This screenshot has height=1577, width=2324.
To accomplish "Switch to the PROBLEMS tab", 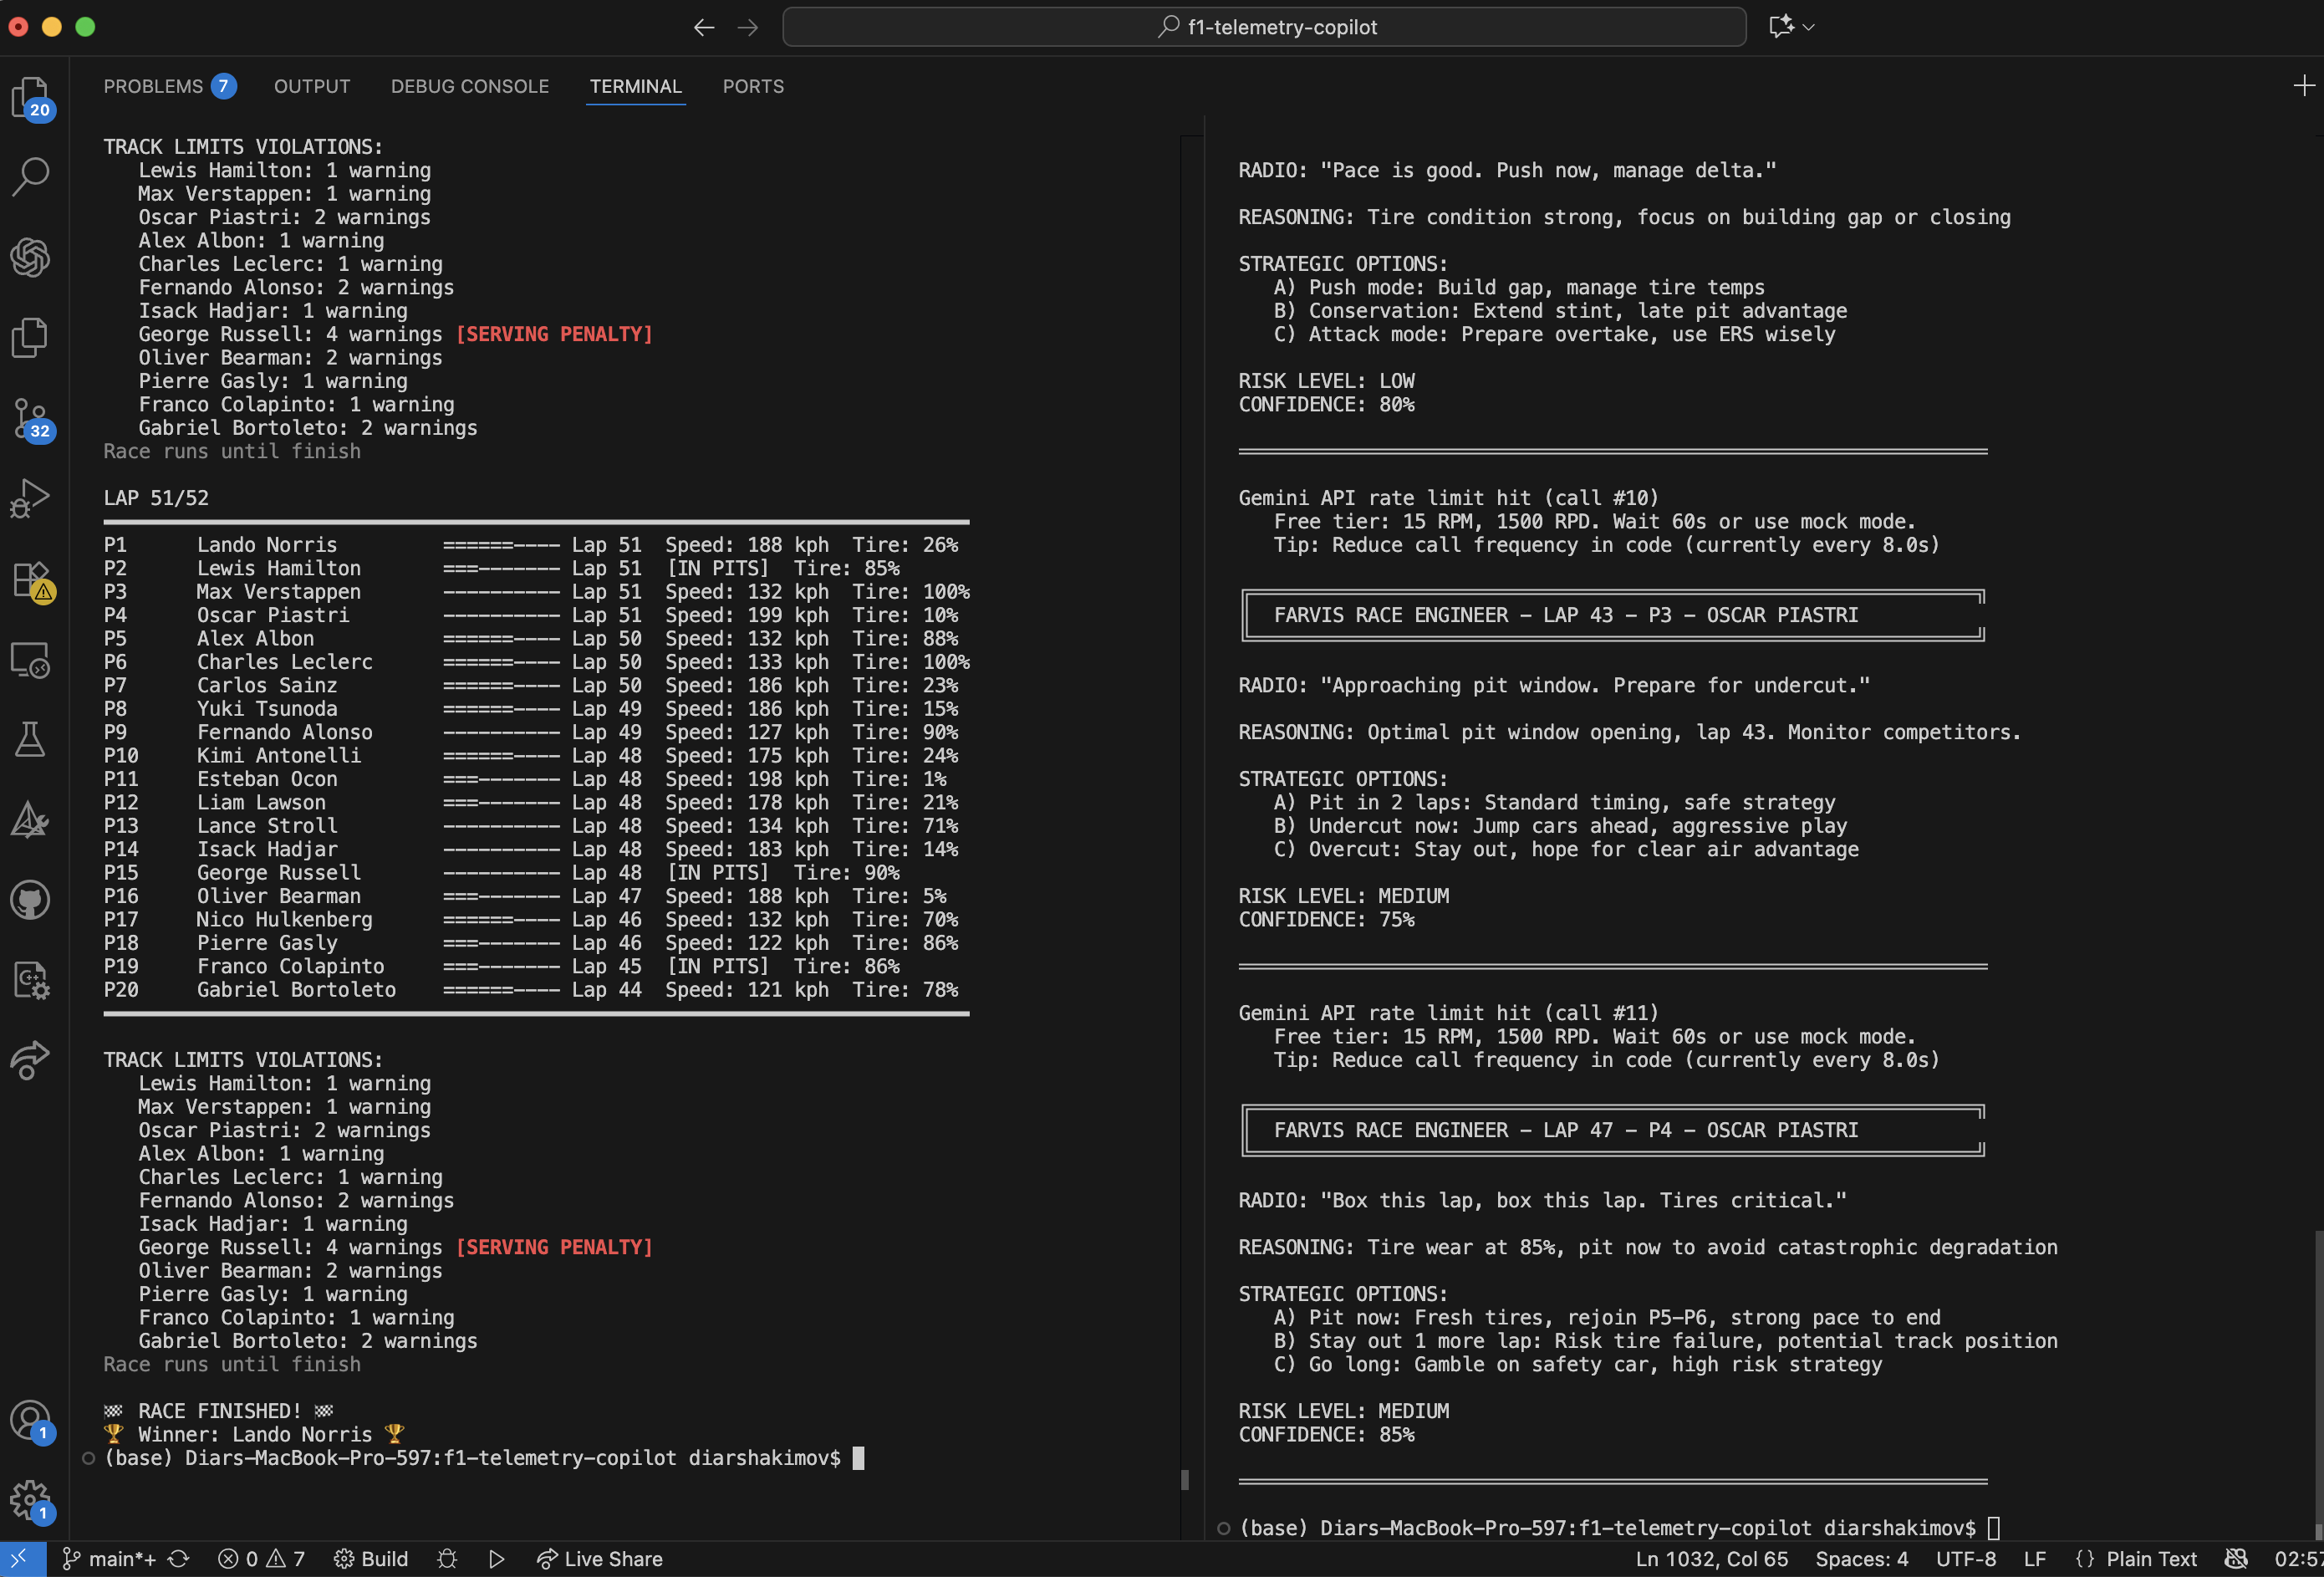I will click(153, 86).
